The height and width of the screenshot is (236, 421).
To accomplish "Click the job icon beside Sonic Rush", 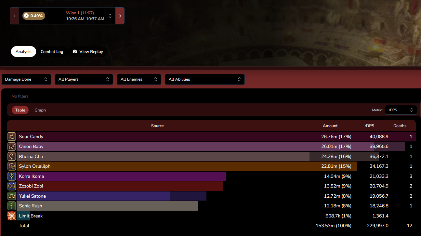I will pyautogui.click(x=12, y=206).
